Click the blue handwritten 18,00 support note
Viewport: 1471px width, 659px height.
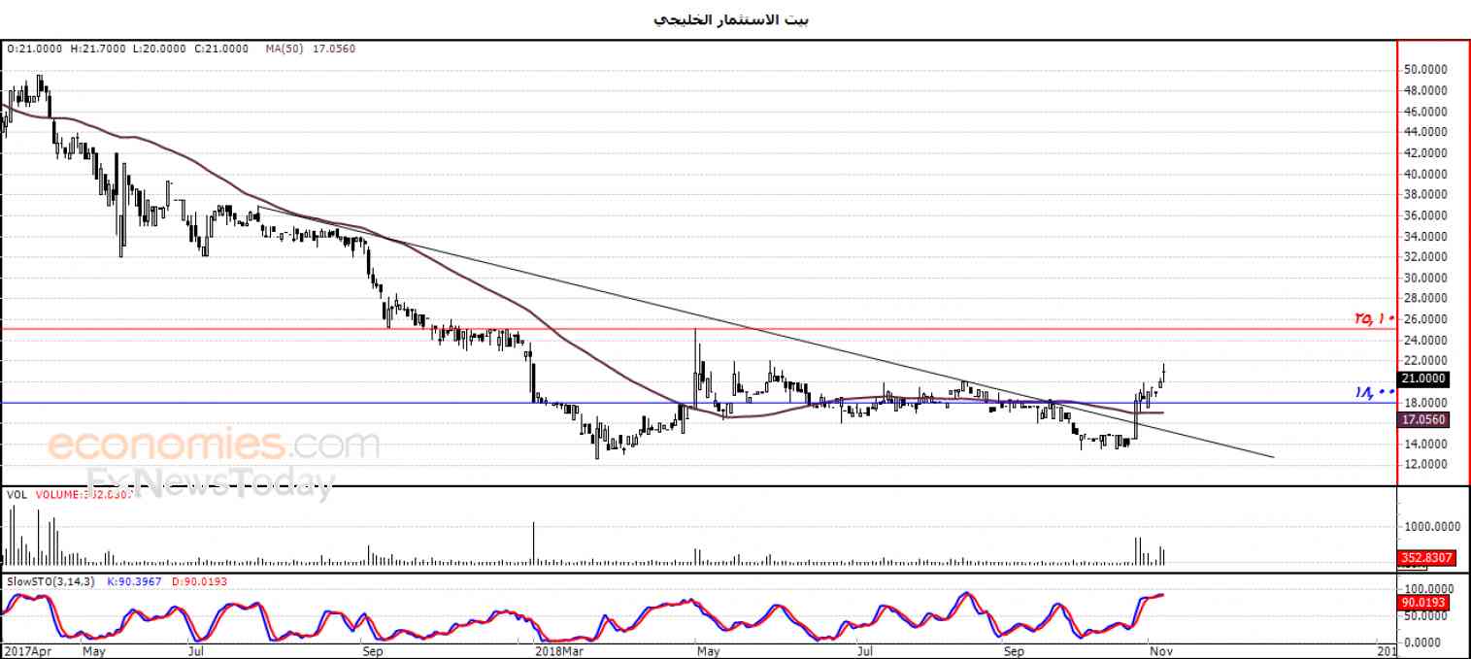1375,392
